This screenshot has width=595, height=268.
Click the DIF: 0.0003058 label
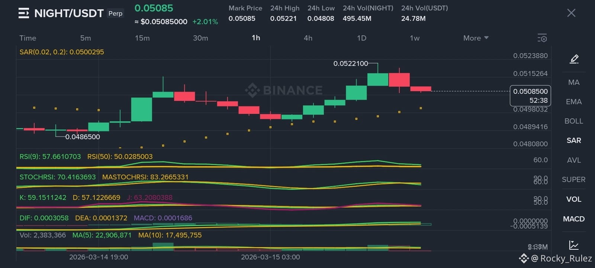point(44,218)
